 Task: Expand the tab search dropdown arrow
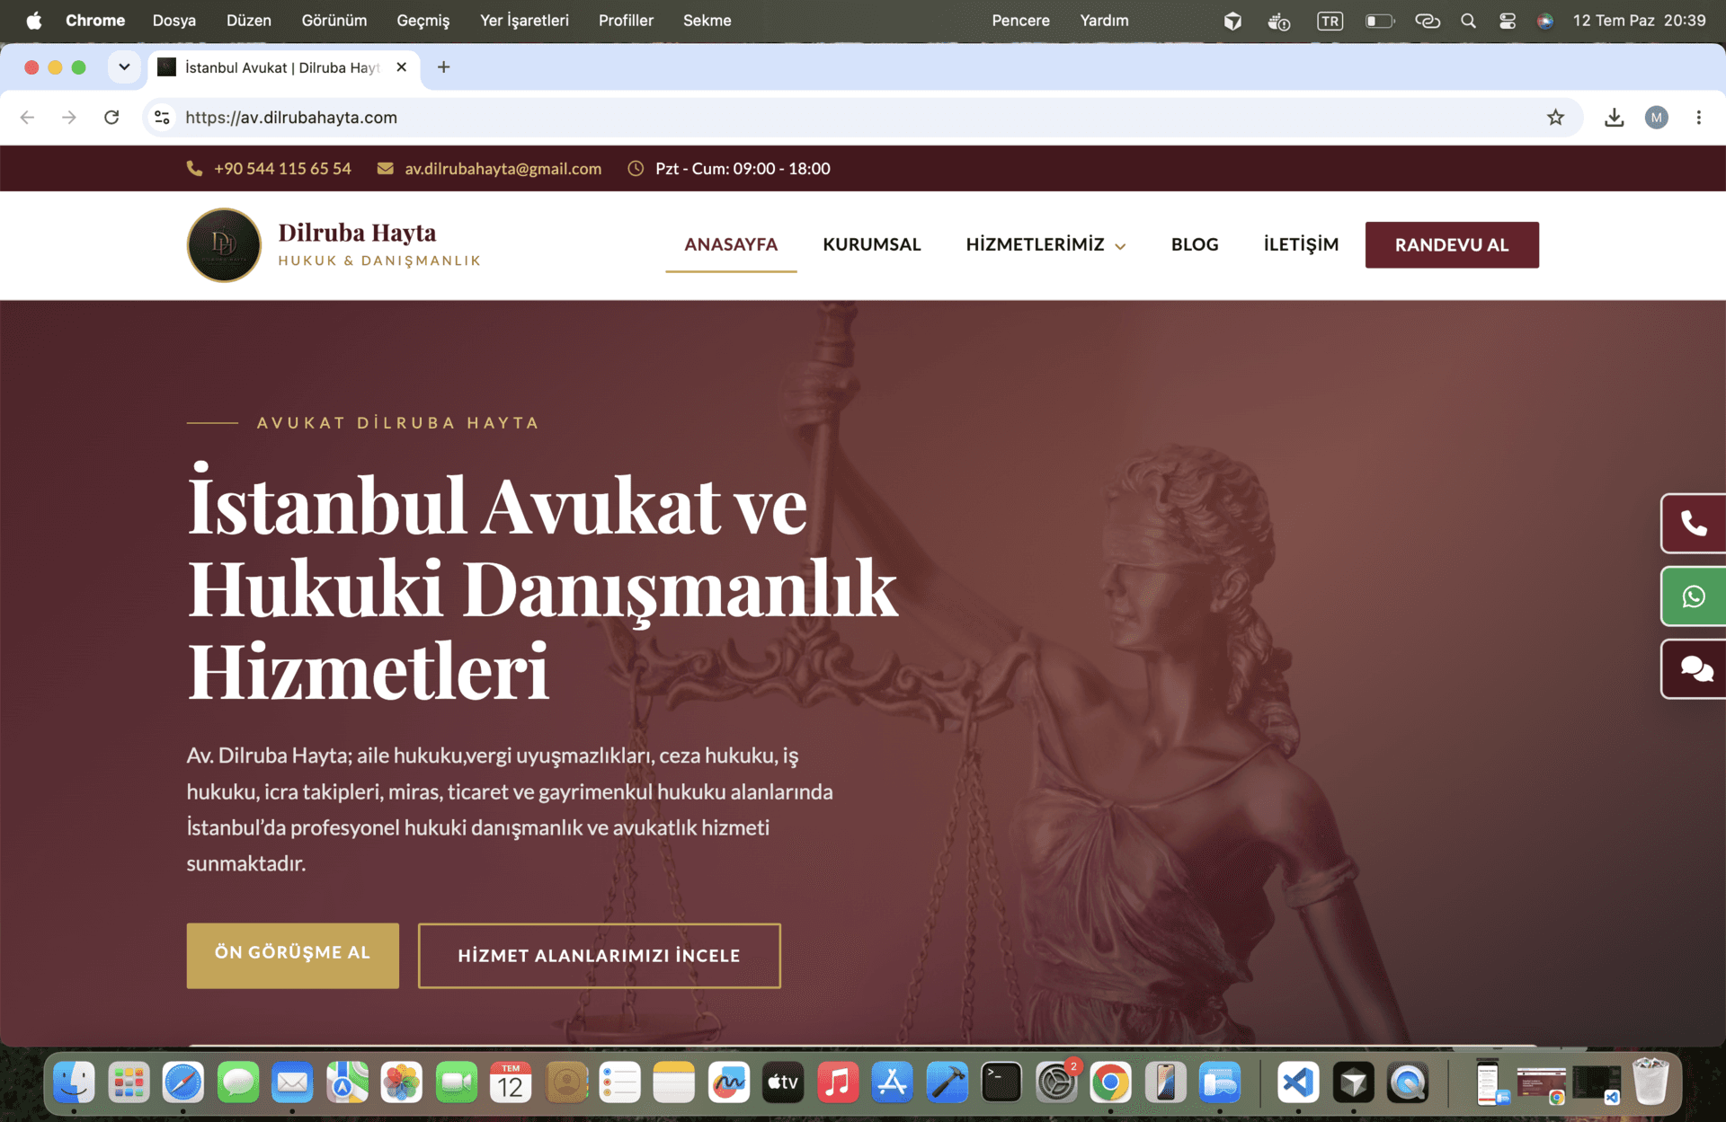pos(124,67)
